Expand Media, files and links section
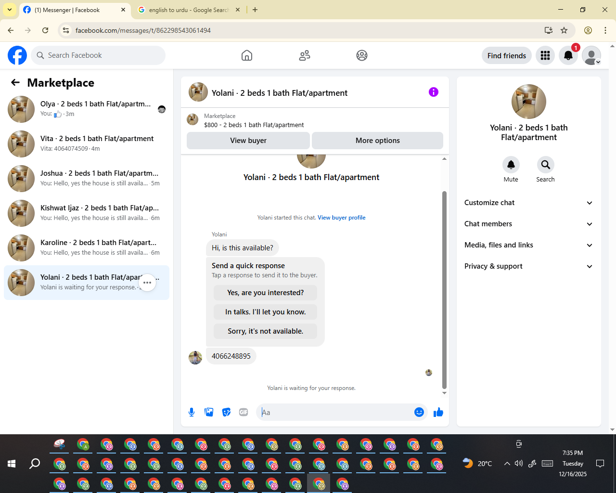 tap(529, 245)
